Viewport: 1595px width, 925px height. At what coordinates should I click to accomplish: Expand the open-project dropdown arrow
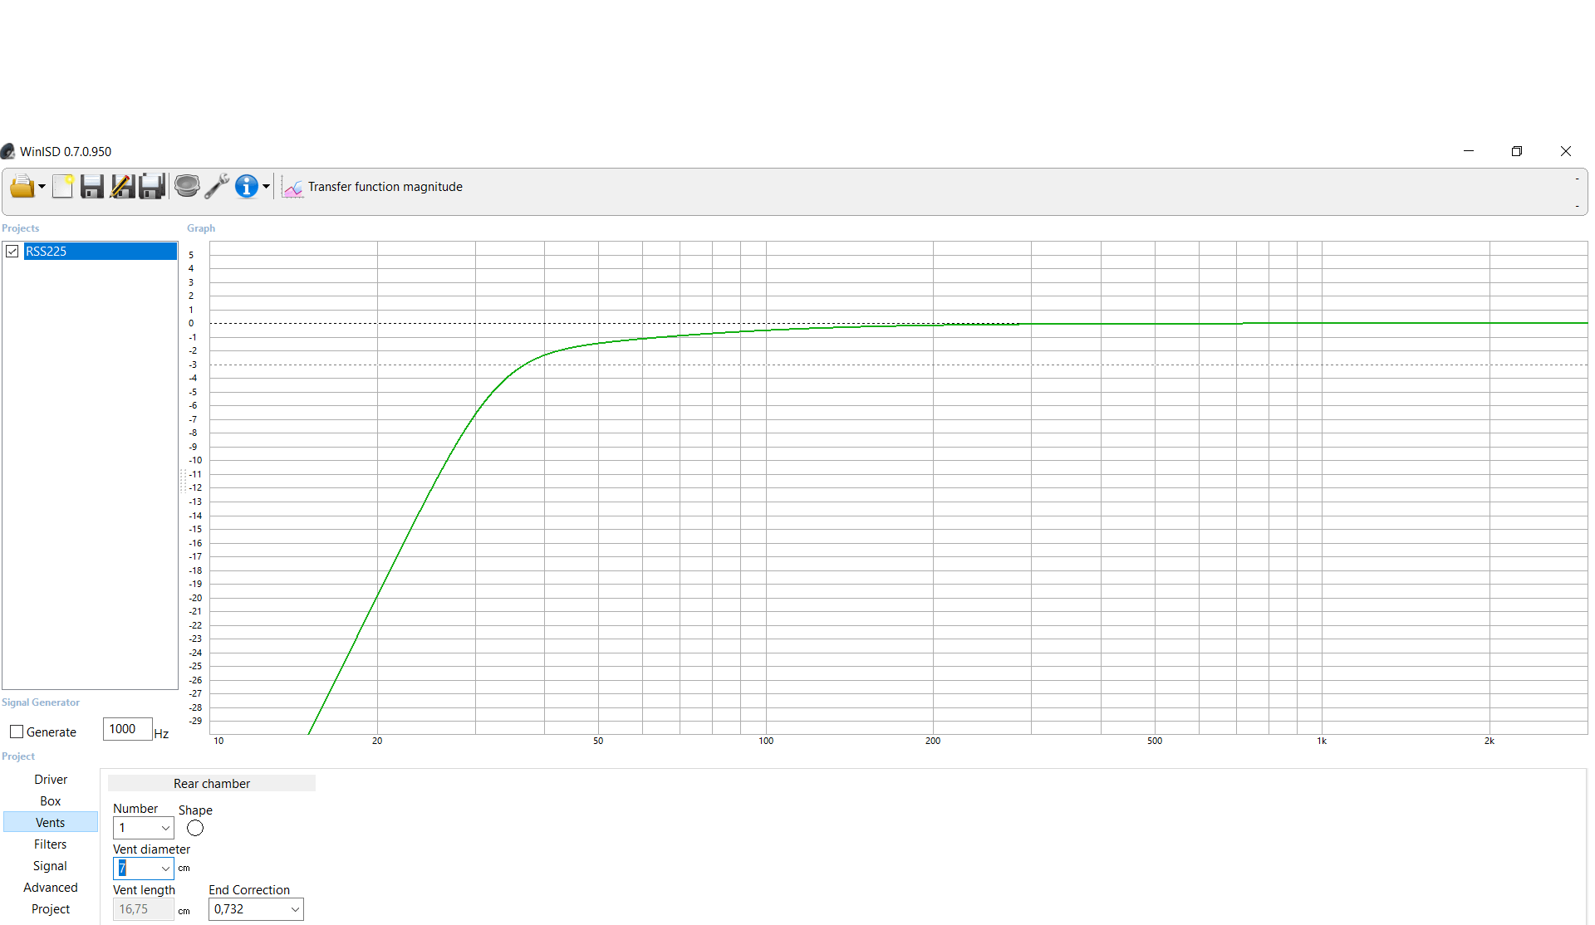42,187
